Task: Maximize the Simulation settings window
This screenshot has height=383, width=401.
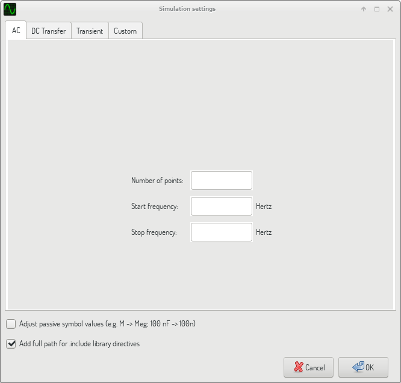Action: pos(377,9)
